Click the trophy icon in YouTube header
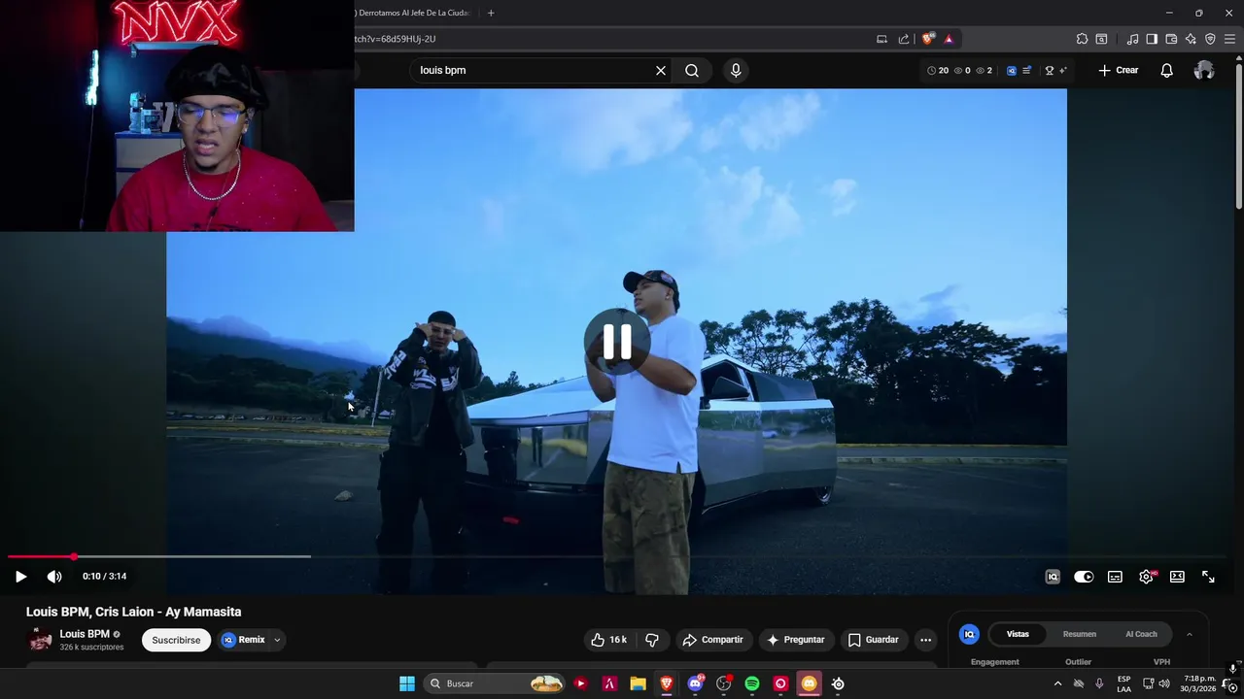This screenshot has height=699, width=1244. [x=1050, y=70]
